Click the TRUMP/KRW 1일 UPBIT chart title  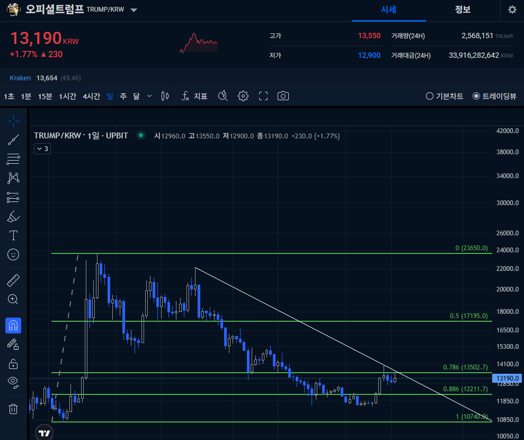click(81, 135)
